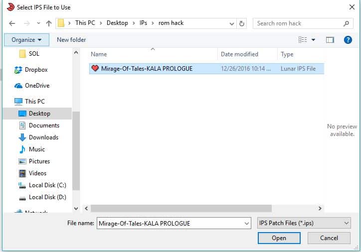Select 'Desktop' in the address breadcrumb
The width and height of the screenshot is (361, 252).
(117, 23)
